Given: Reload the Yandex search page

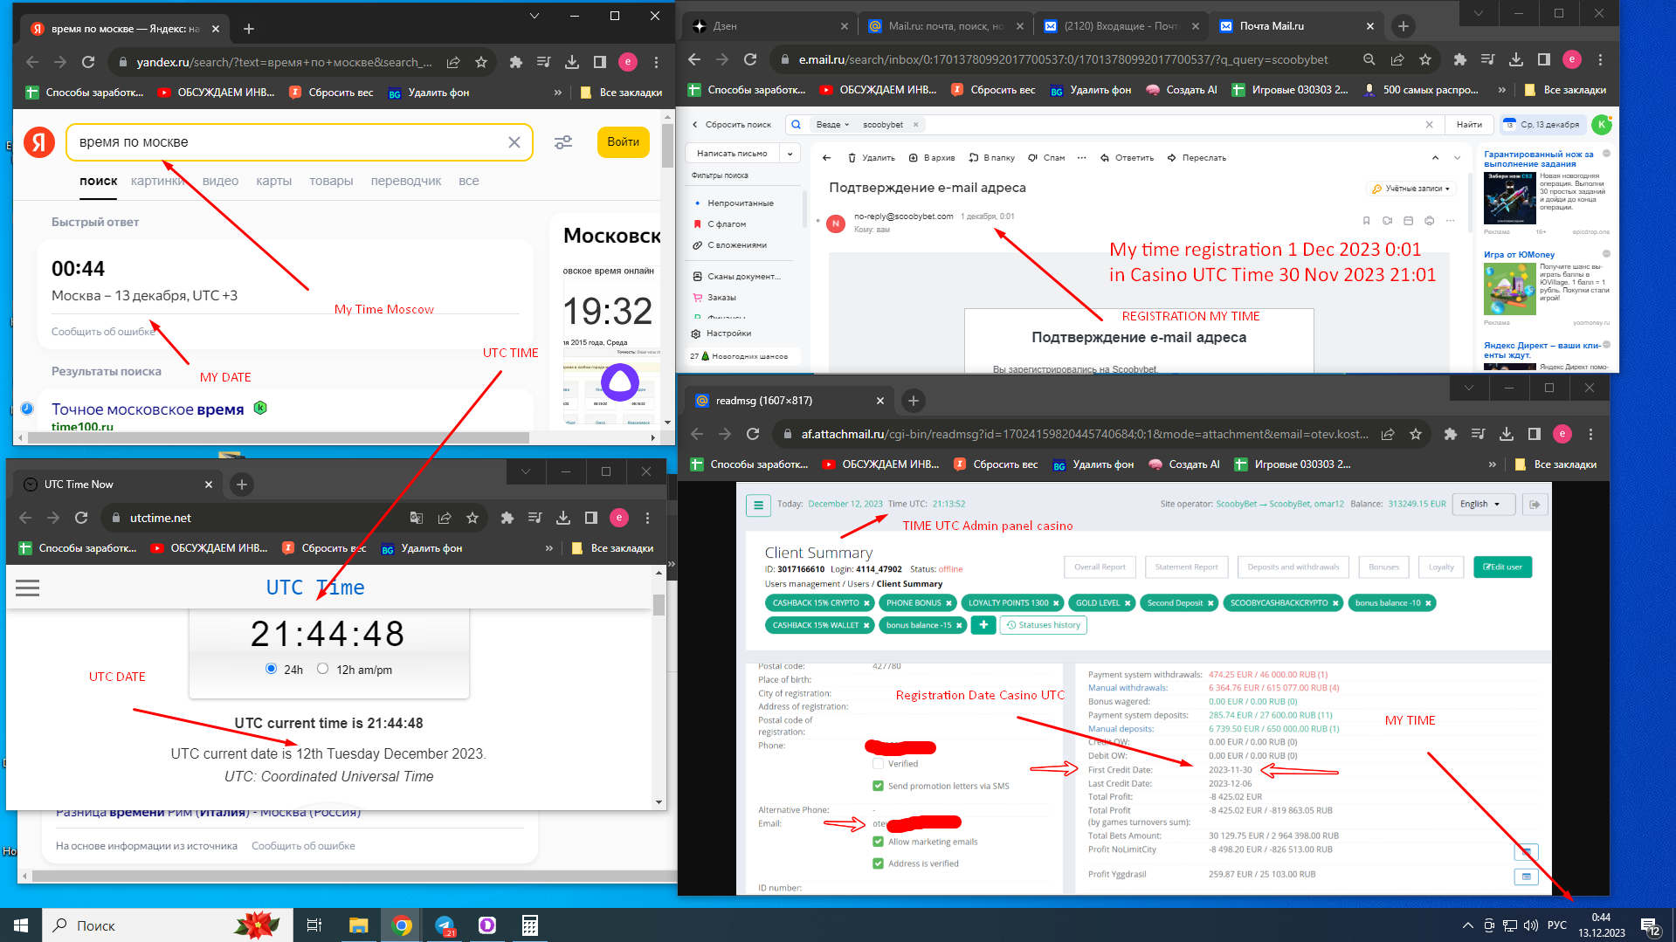Looking at the screenshot, I should pyautogui.click(x=88, y=62).
